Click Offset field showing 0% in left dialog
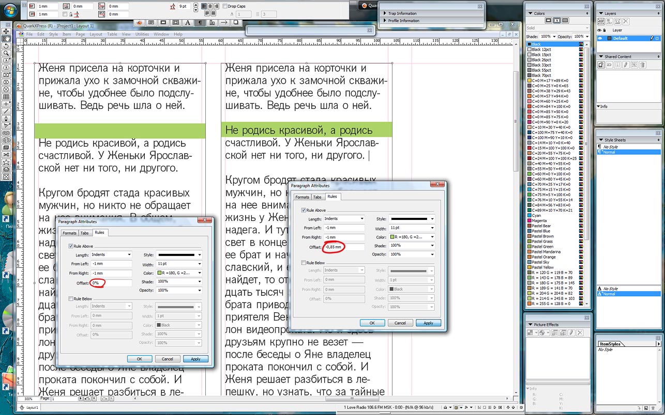 (111, 283)
